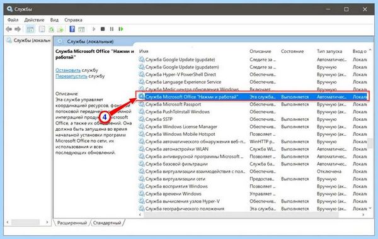Open the Справка menu
The height and width of the screenshot is (239, 378).
pyautogui.click(x=73, y=20)
